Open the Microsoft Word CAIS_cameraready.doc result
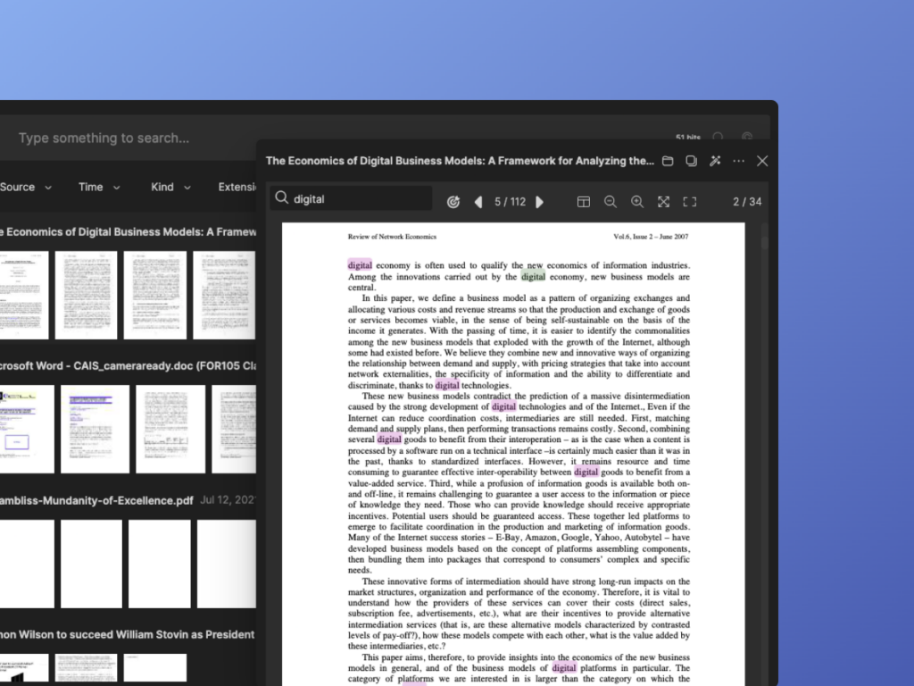 [x=128, y=365]
